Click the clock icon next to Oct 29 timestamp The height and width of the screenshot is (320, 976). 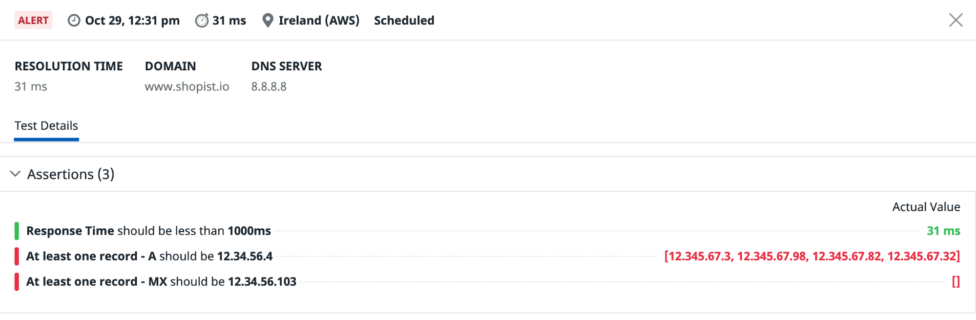74,20
